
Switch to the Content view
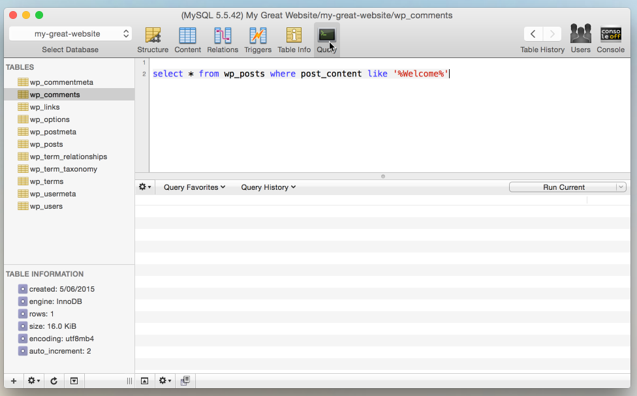coord(187,36)
